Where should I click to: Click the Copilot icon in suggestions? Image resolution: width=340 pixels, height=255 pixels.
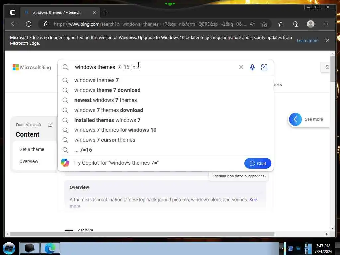tap(65, 163)
